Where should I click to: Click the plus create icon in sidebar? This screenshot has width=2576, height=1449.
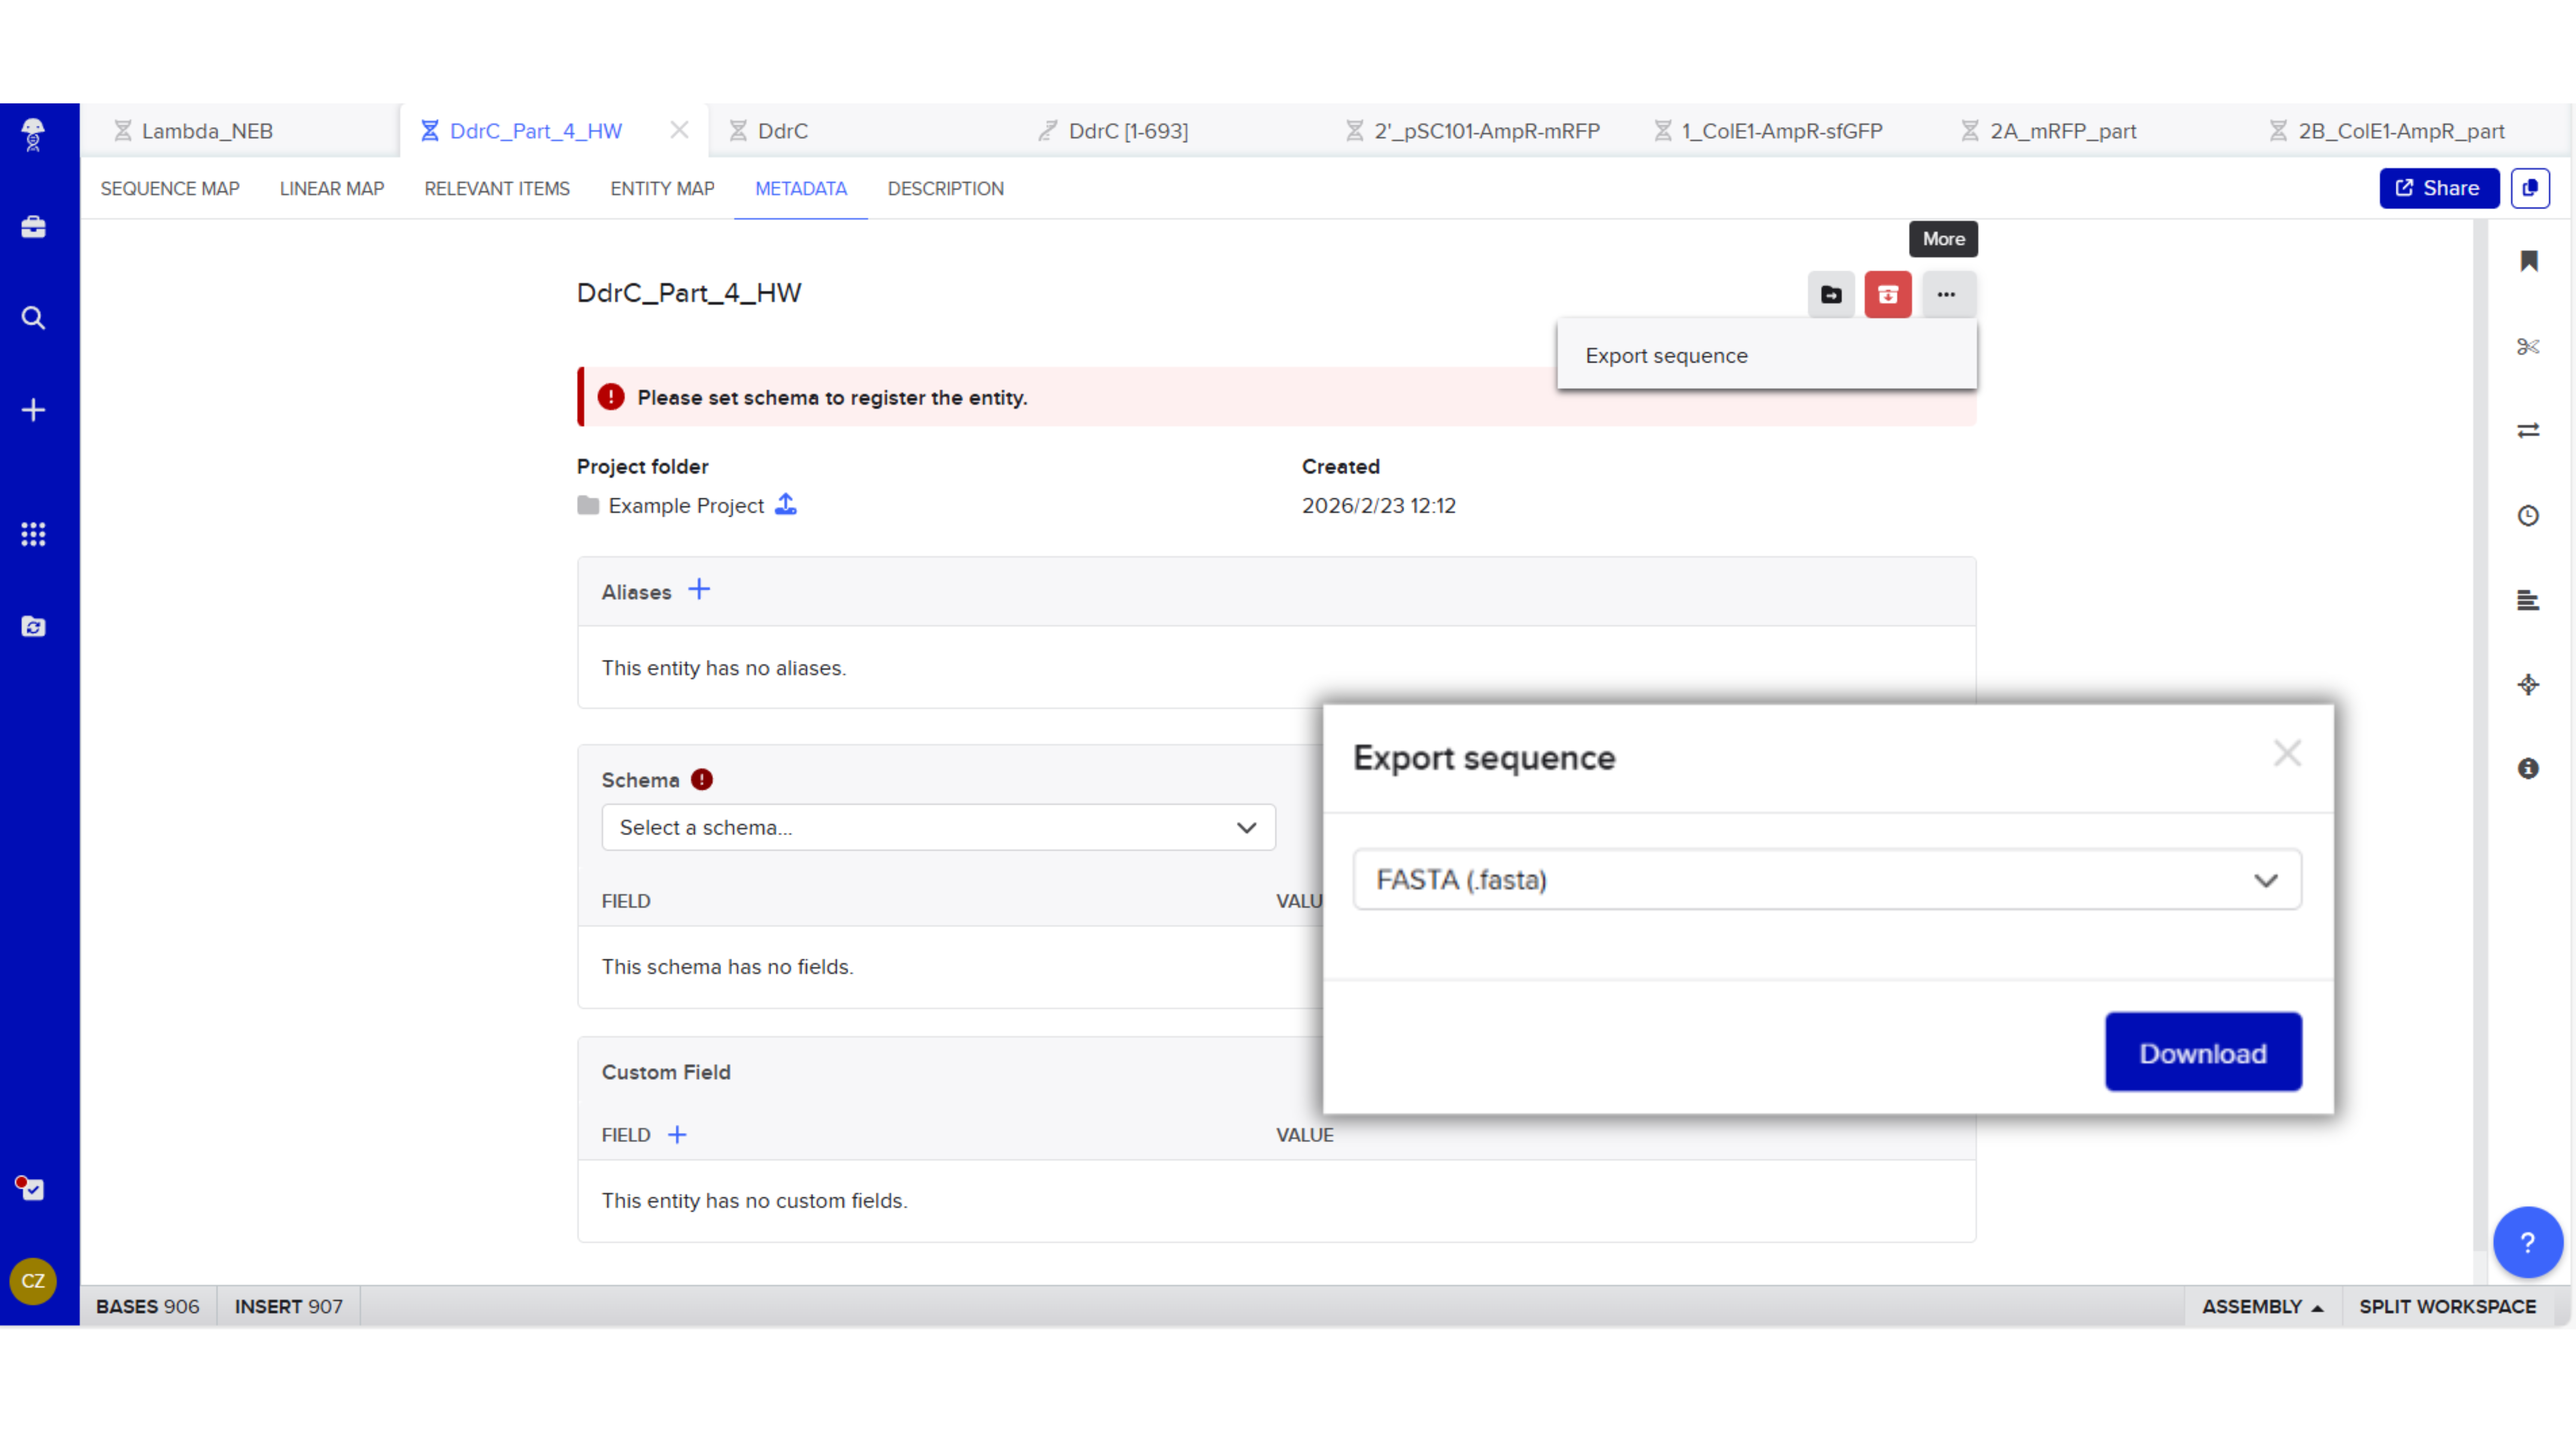(x=33, y=410)
